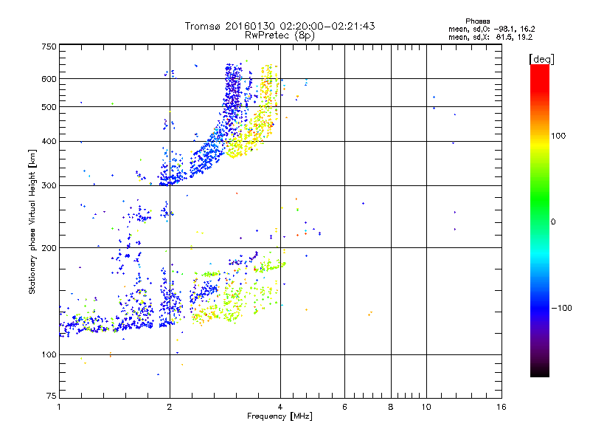
Task: Click y-axis tick label '200'
Action: [49, 248]
